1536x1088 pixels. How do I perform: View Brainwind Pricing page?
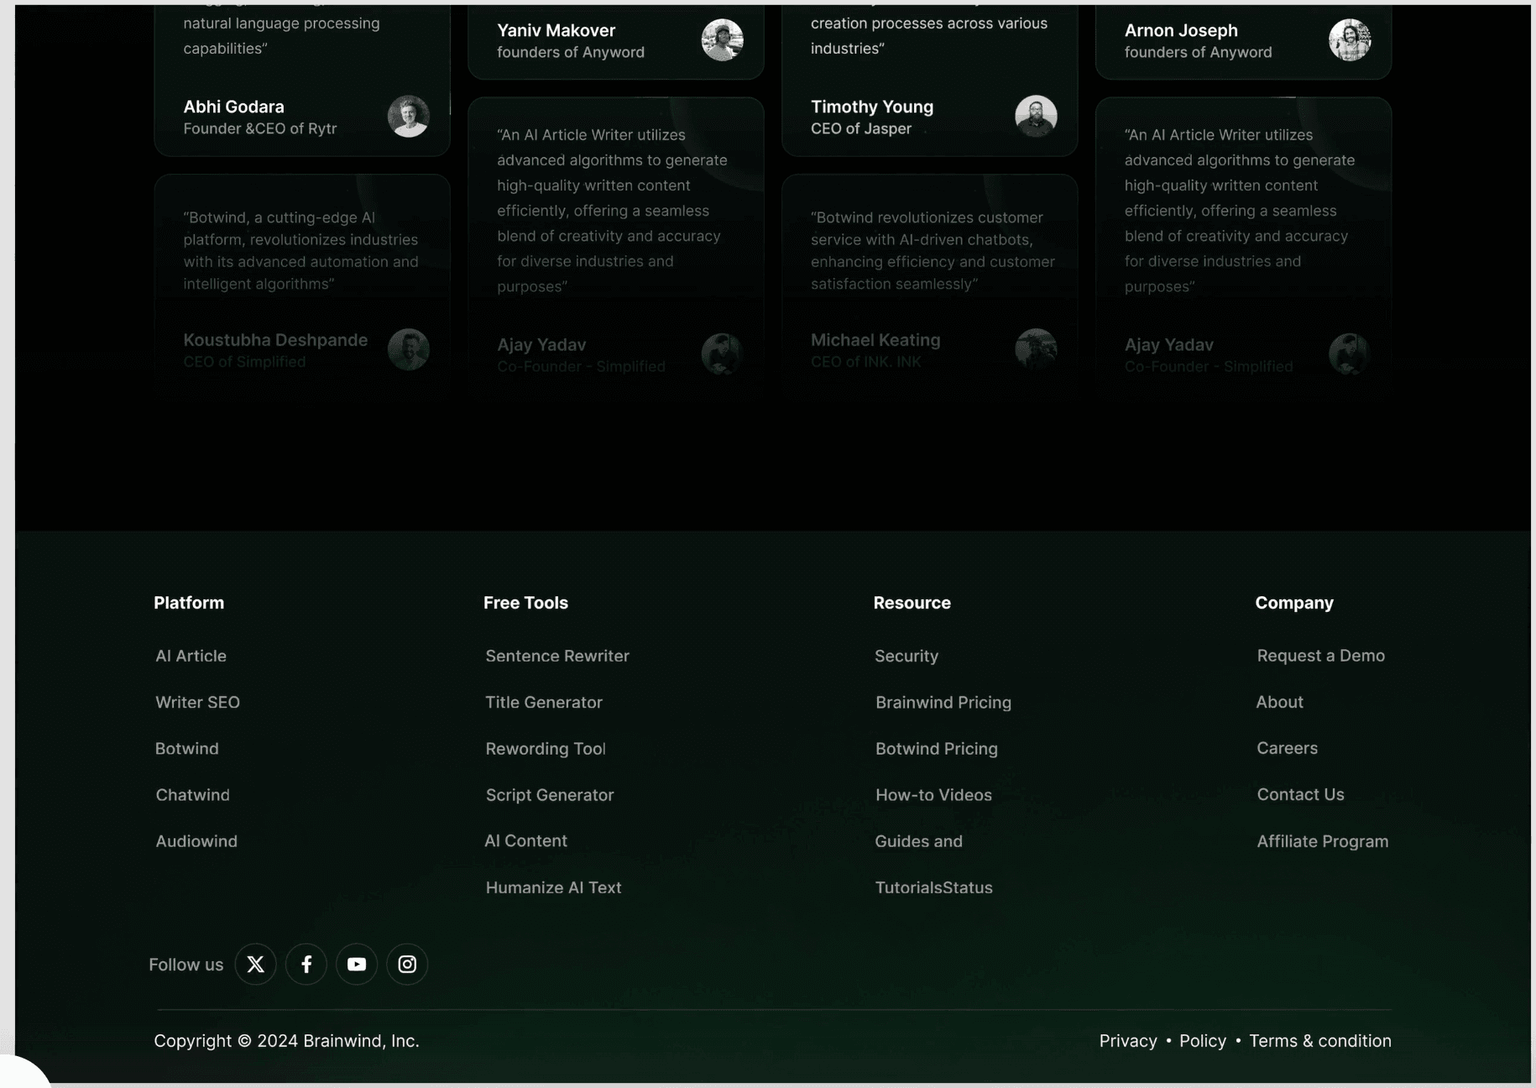coord(943,702)
